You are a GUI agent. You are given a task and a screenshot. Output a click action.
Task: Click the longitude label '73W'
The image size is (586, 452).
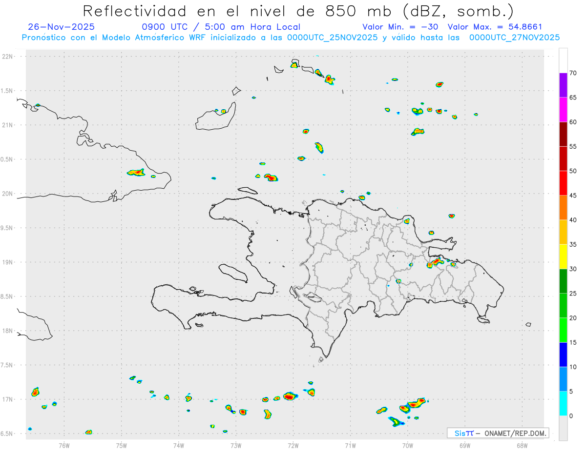click(236, 445)
